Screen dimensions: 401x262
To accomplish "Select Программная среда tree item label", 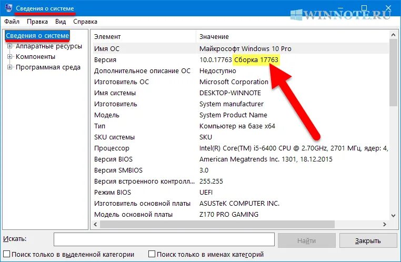I will click(48, 67).
